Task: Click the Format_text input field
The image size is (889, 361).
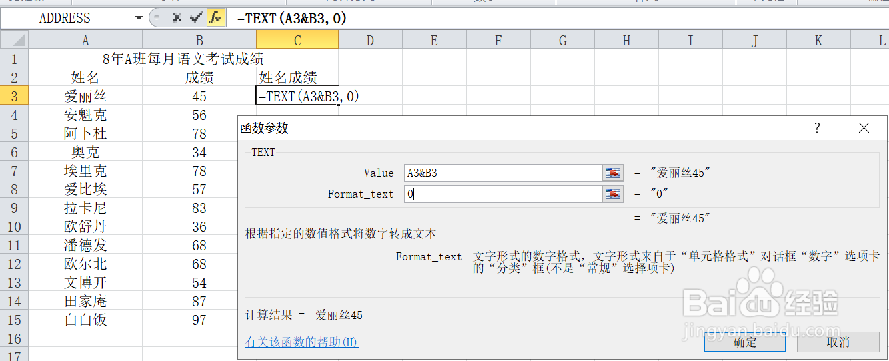Action: point(504,194)
